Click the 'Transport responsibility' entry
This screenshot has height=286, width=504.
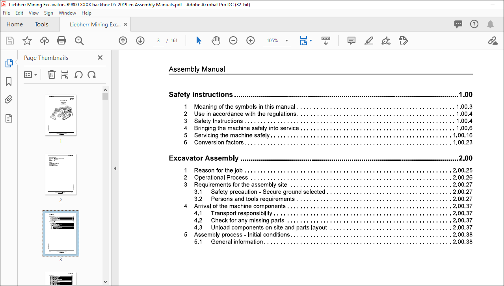coord(242,213)
